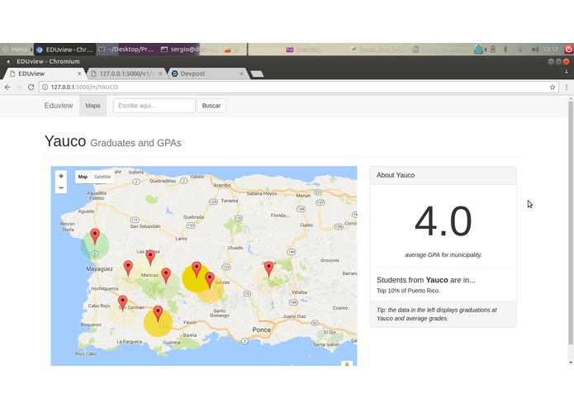Click the About Yauco panel heading
Image resolution: width=574 pixels, height=408 pixels.
396,175
